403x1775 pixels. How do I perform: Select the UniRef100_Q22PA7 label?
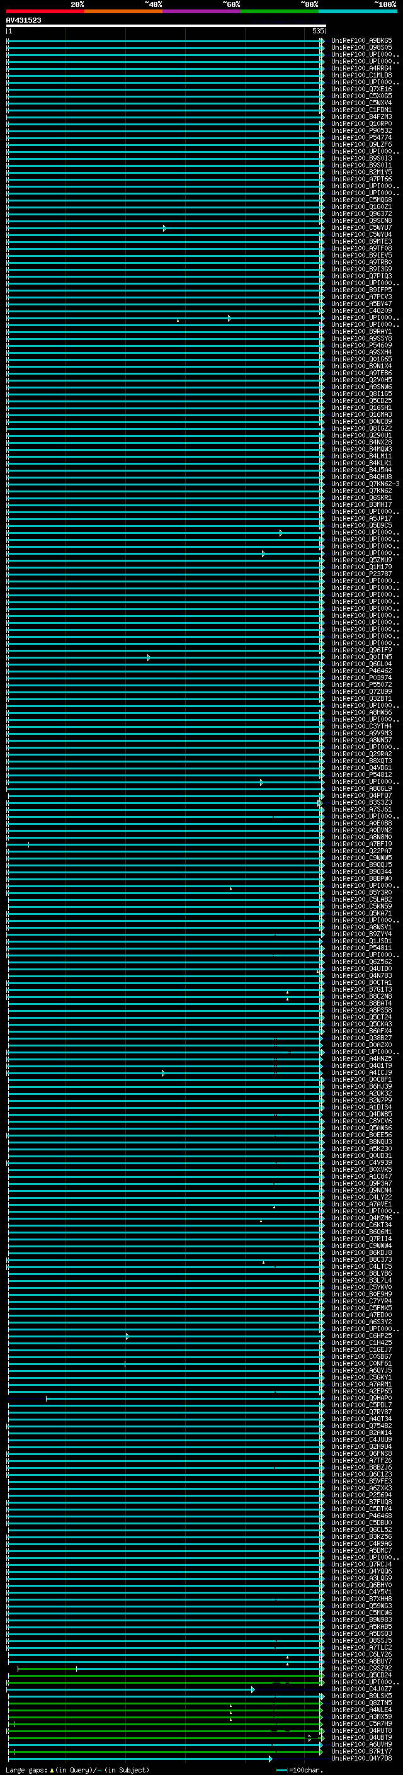click(x=361, y=851)
